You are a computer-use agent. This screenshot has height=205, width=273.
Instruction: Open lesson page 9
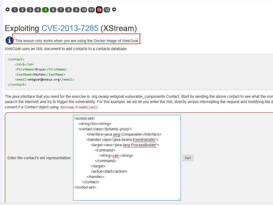coord(76,10)
